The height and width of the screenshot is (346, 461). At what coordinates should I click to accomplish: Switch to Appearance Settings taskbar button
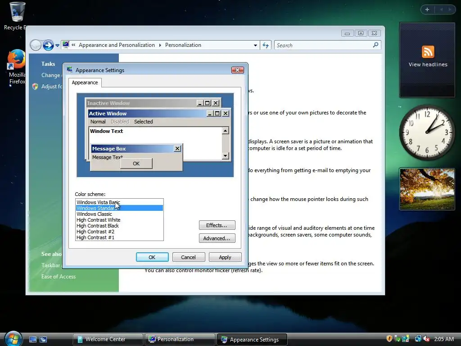[252, 340]
